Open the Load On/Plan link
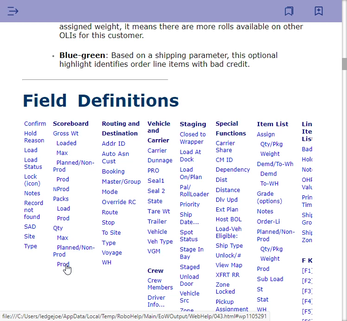This screenshot has height=321, width=347. [x=191, y=173]
